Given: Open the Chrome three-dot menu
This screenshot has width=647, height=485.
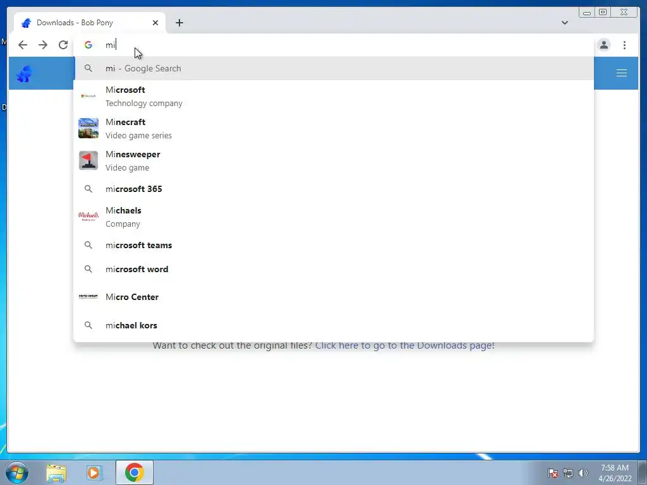Looking at the screenshot, I should 624,45.
